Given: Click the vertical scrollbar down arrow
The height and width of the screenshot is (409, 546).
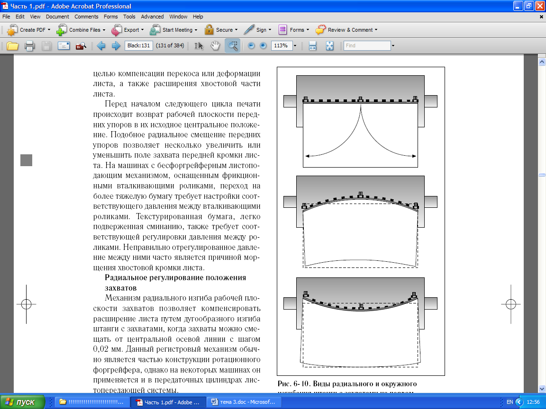Looking at the screenshot, I should pyautogui.click(x=542, y=389).
